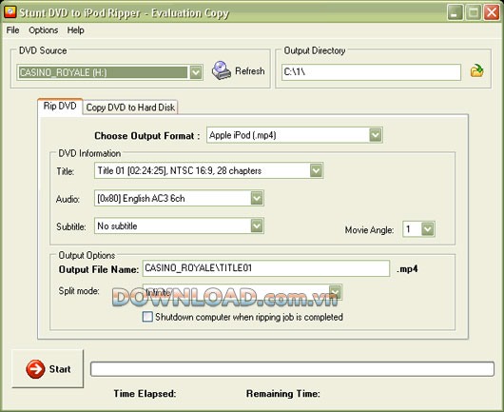Switch to Copy DVD to Hard Disk tab
This screenshot has height=412, width=504.
130,108
